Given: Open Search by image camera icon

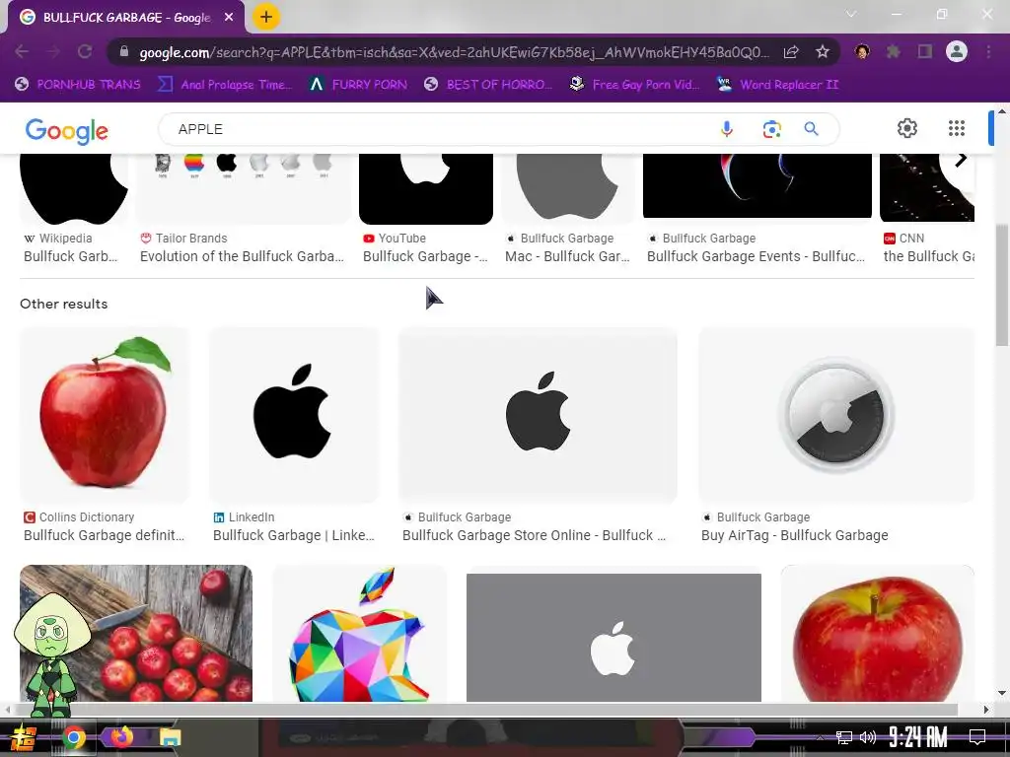Looking at the screenshot, I should [x=771, y=129].
